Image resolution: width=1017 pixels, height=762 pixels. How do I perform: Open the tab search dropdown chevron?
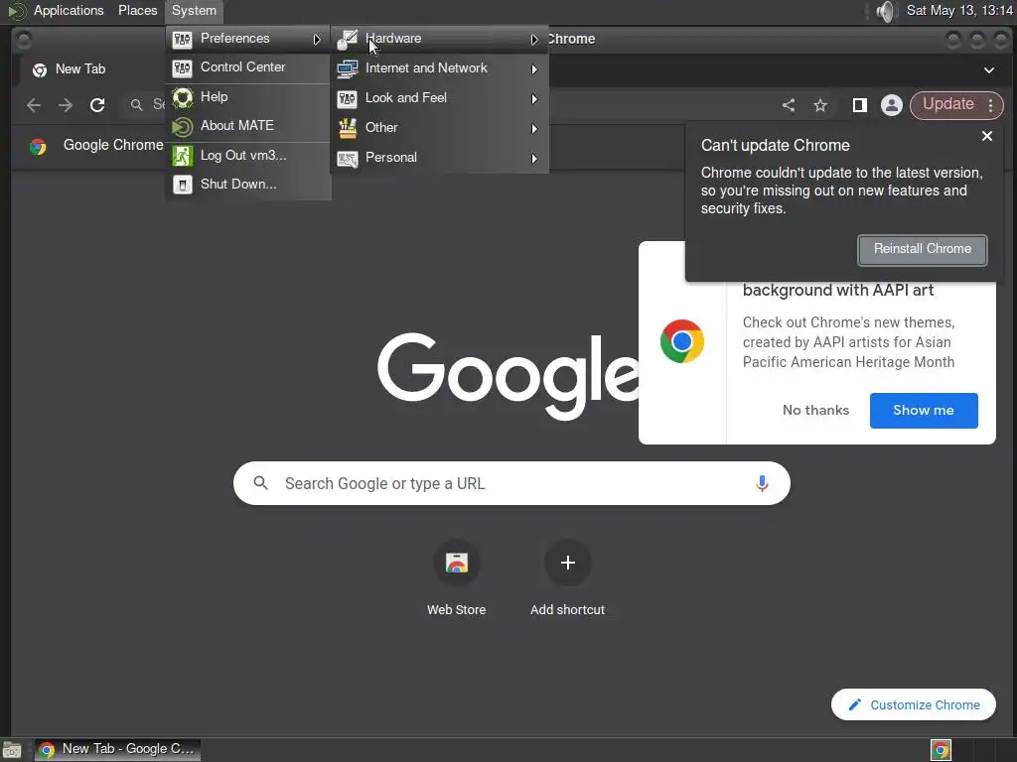tap(989, 70)
